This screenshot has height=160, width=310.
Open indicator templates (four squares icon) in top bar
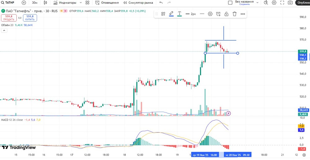(x=87, y=2)
